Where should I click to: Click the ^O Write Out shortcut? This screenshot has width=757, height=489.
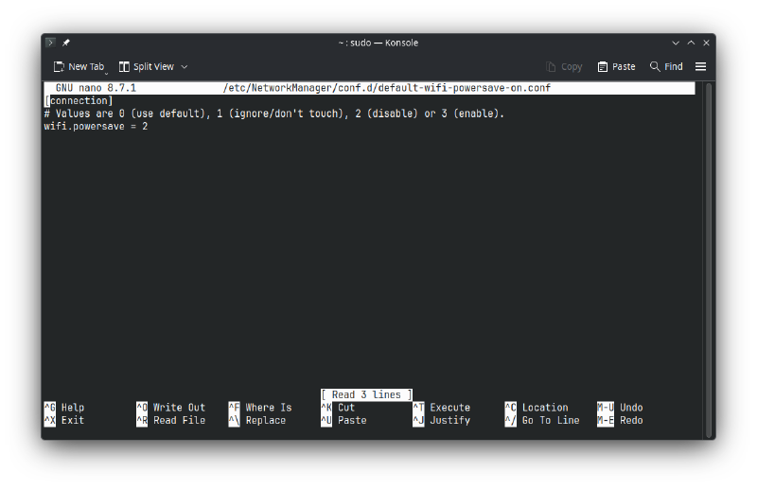point(171,408)
